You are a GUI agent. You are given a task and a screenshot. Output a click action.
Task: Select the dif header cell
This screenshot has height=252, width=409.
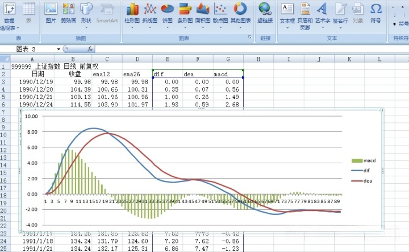click(x=168, y=74)
